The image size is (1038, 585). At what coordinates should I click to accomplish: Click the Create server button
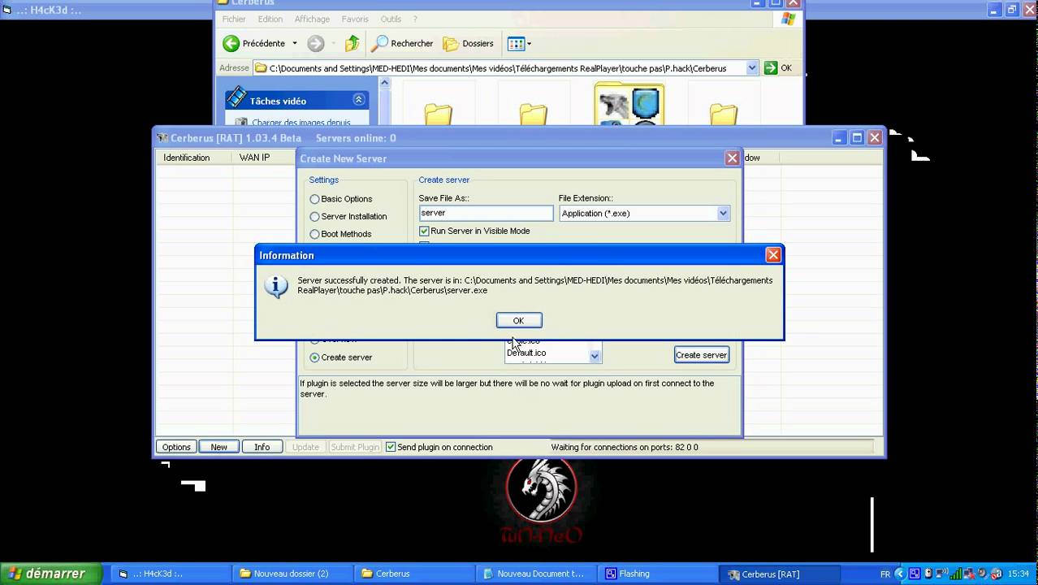(x=701, y=355)
